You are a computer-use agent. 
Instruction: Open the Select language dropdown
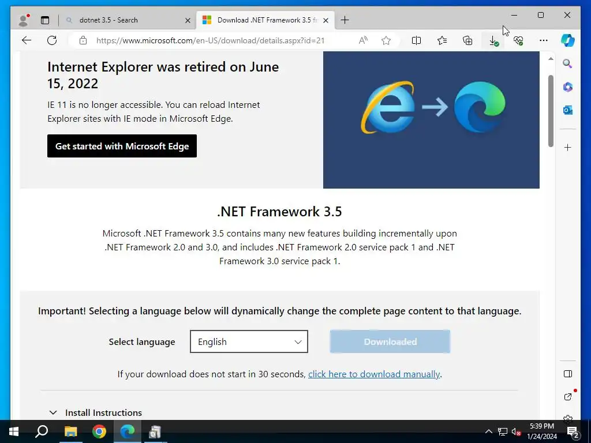249,341
